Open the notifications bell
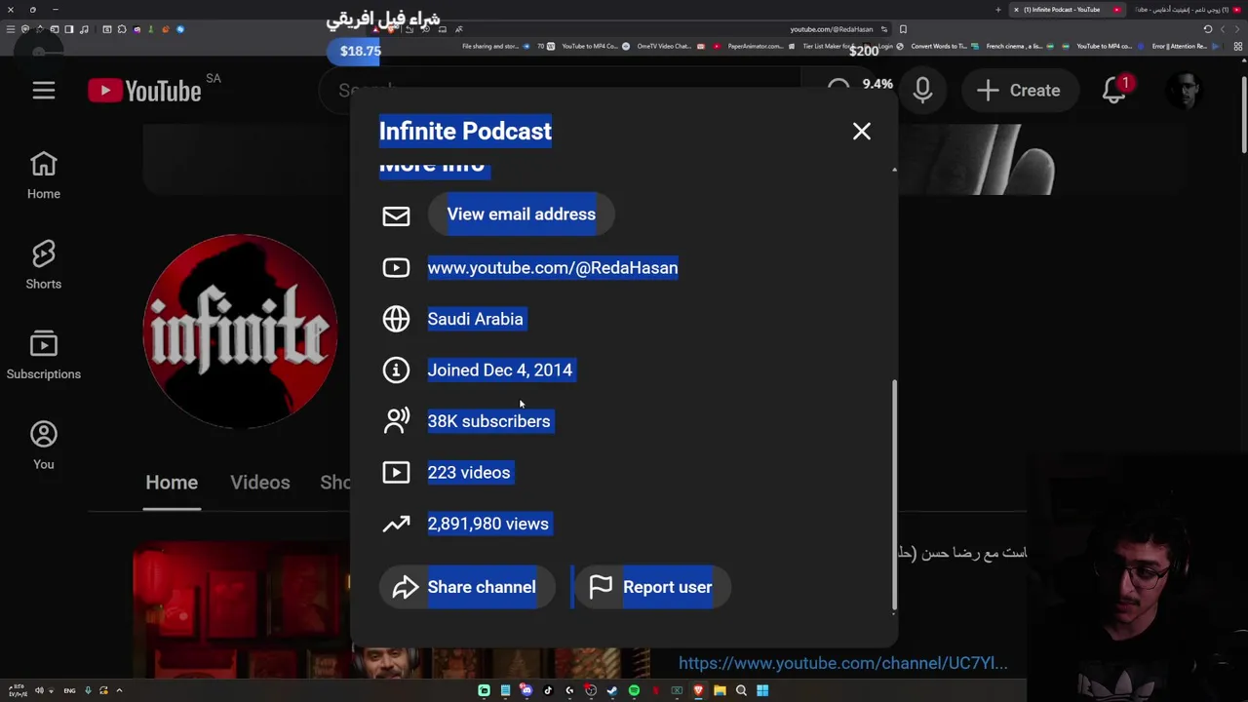The width and height of the screenshot is (1248, 702). (x=1114, y=91)
